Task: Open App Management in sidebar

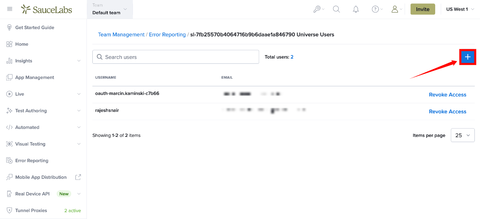Action: 35,78
